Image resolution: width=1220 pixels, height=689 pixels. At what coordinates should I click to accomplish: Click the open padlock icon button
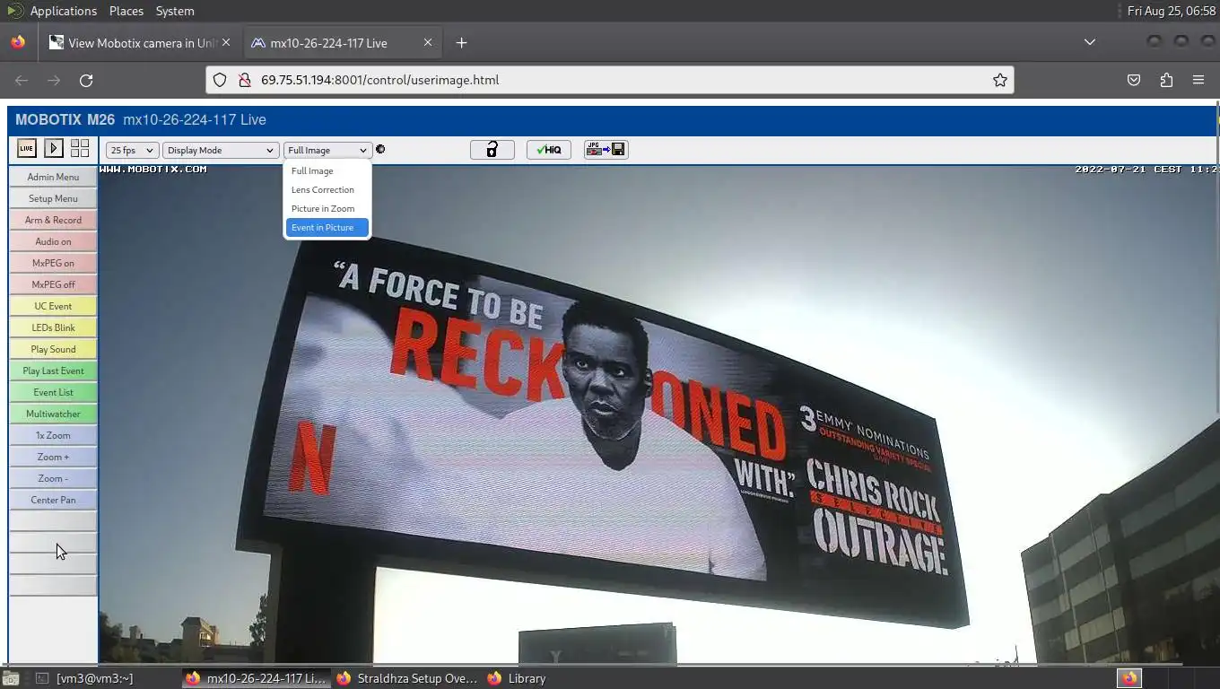pos(492,150)
